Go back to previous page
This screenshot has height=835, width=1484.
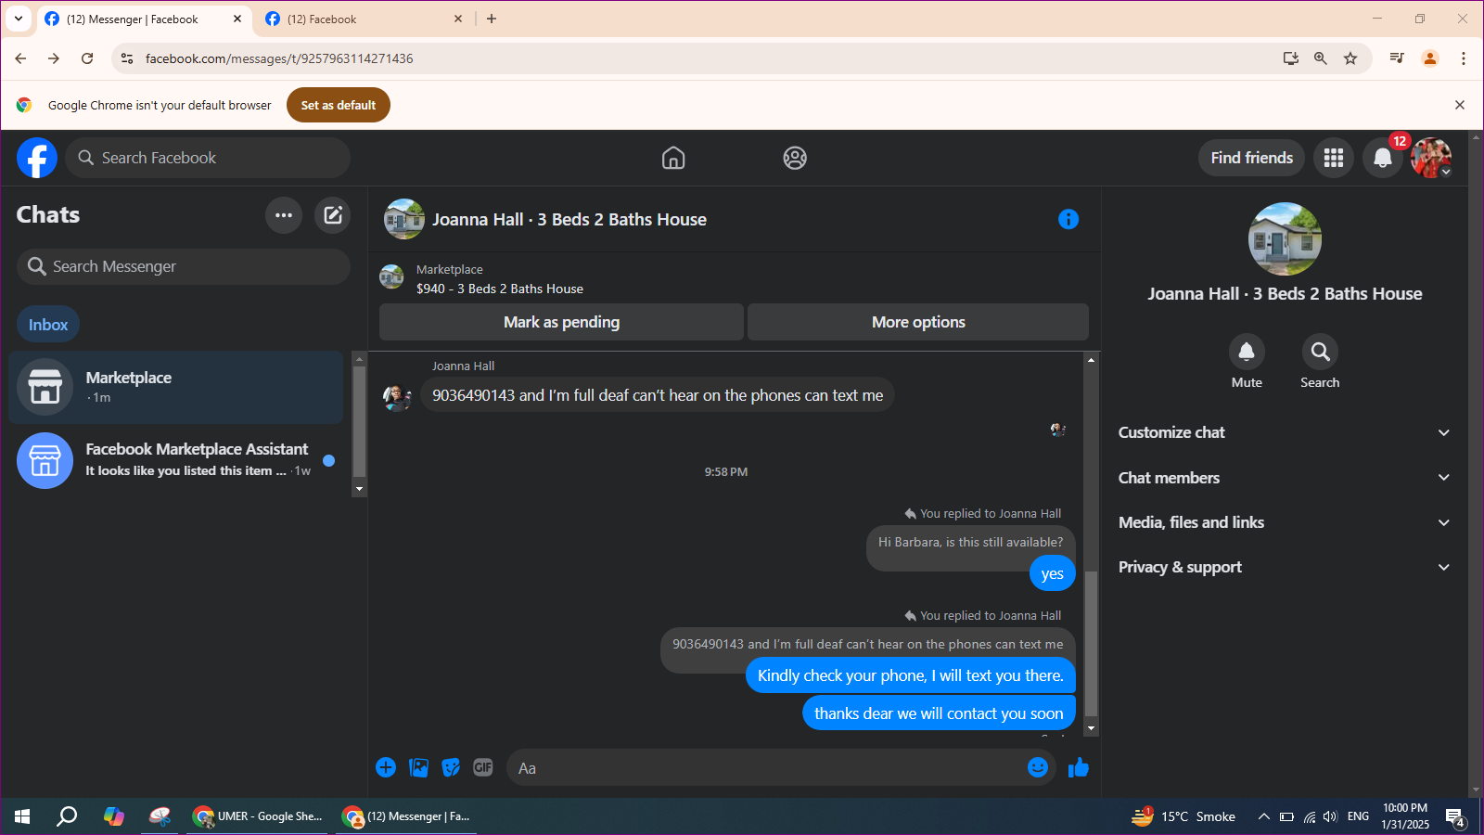point(20,58)
